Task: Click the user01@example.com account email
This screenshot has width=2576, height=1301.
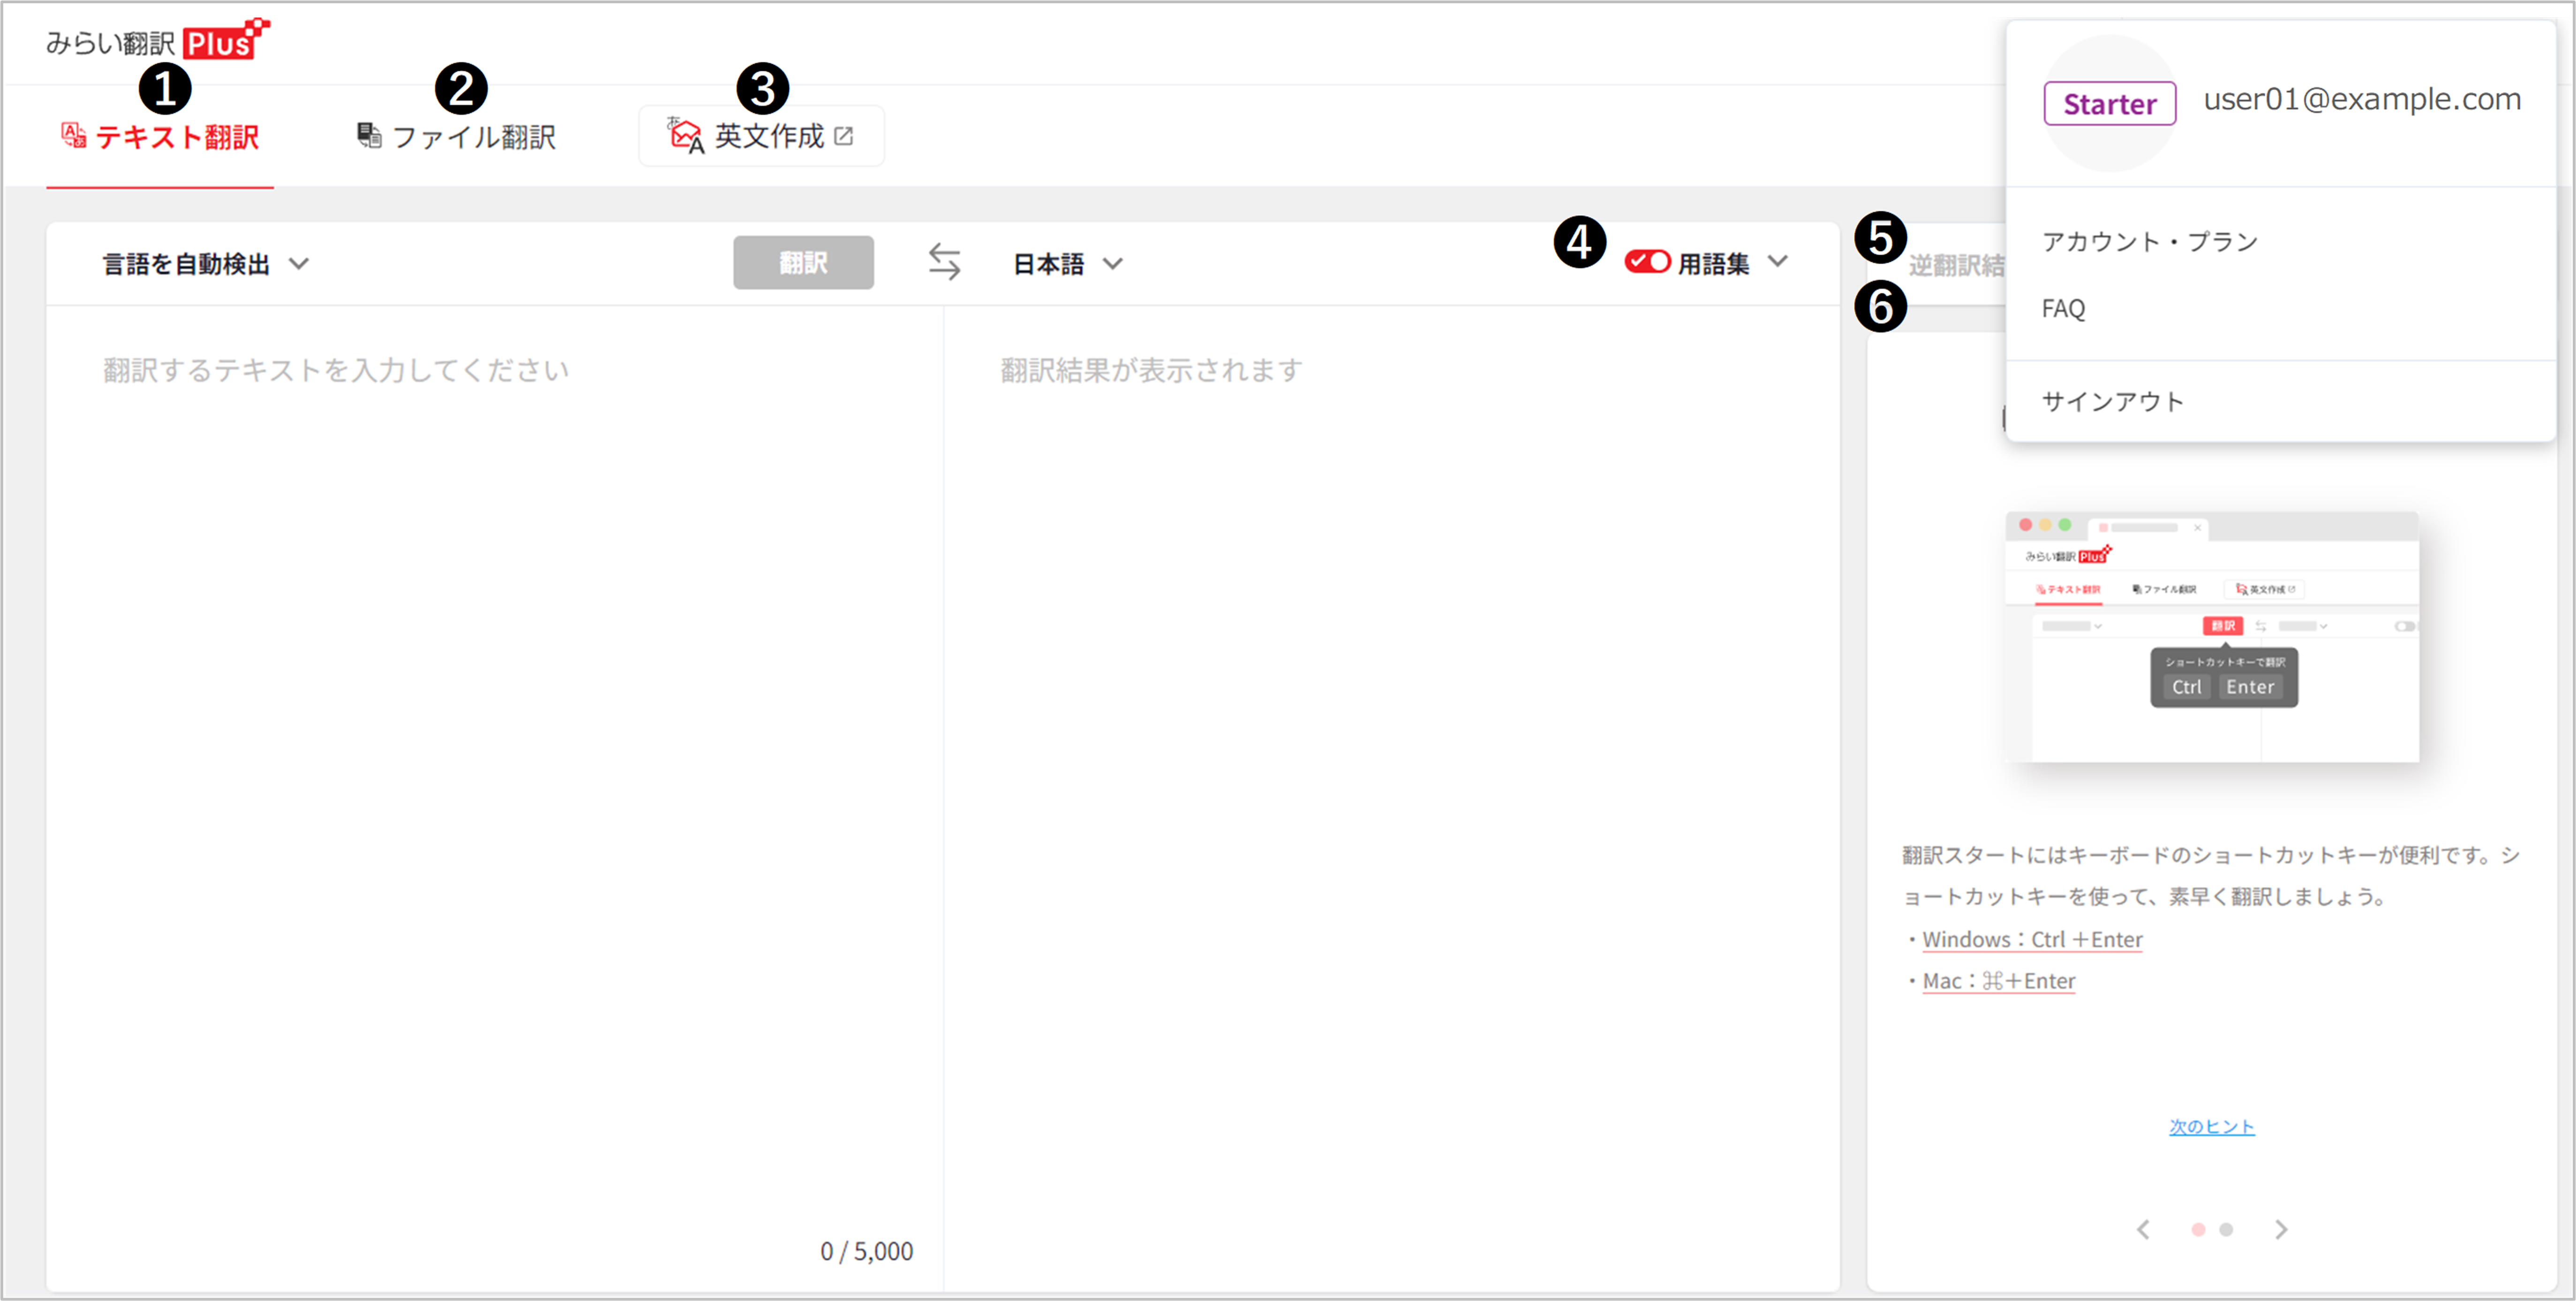Action: point(2362,99)
